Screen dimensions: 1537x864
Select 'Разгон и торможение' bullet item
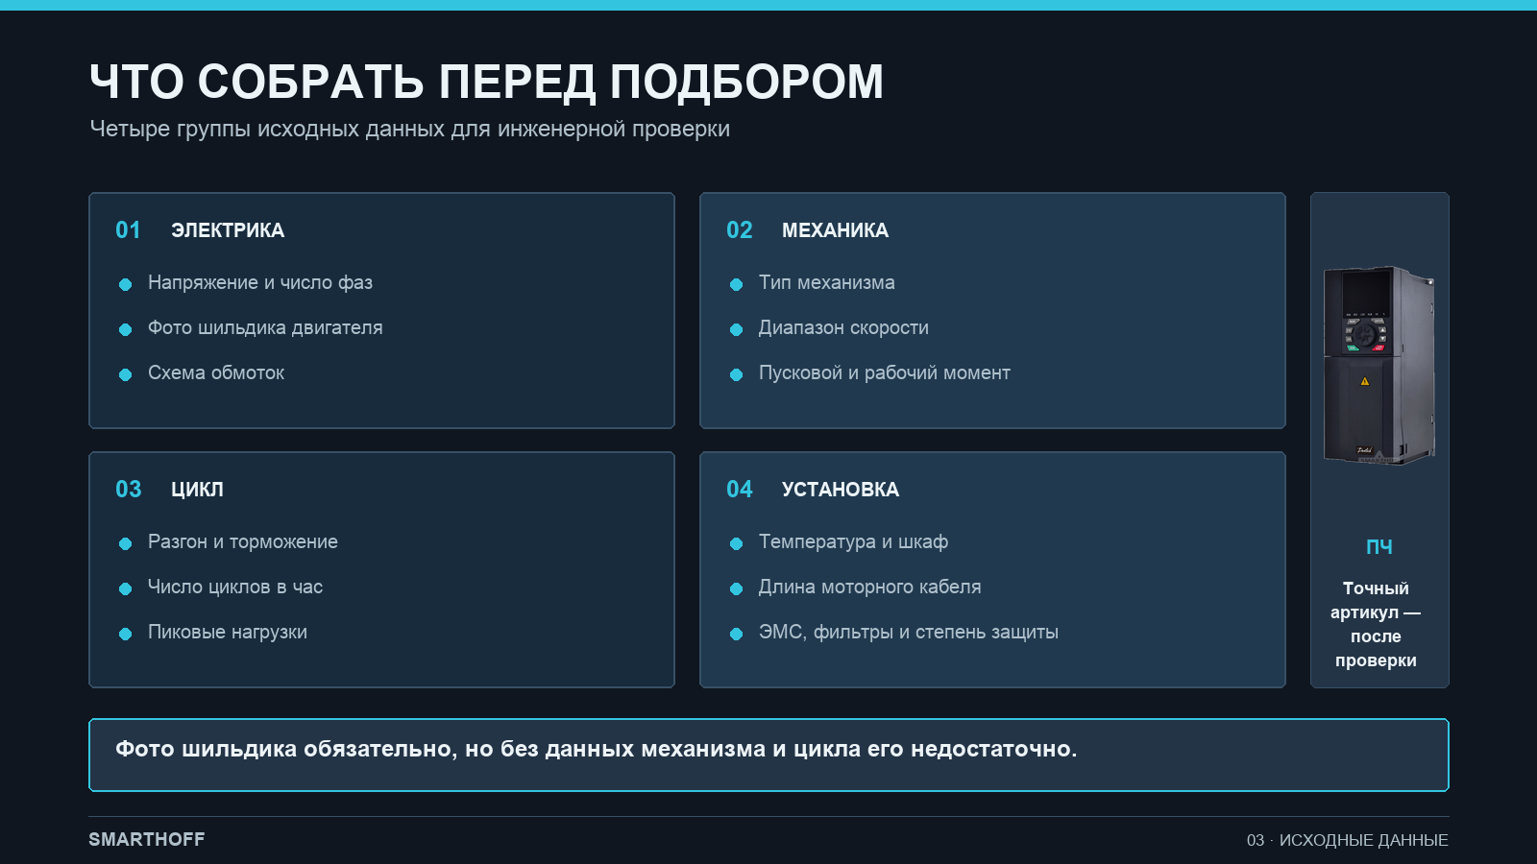coord(243,541)
